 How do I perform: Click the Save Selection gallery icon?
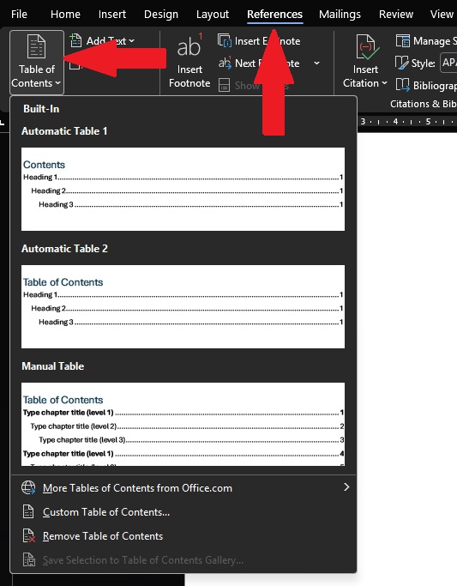click(x=29, y=560)
